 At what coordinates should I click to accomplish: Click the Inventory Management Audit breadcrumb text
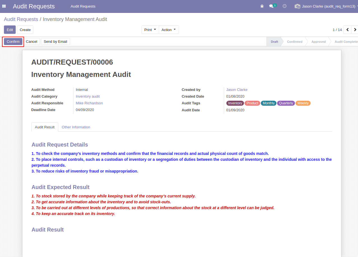(x=75, y=19)
